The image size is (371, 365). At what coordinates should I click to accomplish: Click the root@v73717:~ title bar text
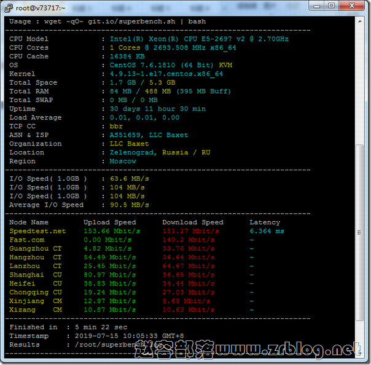point(40,8)
